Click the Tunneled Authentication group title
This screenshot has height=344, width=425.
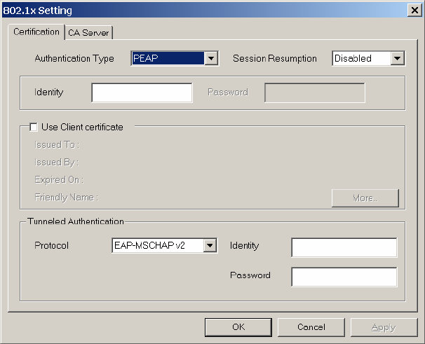coord(76,221)
